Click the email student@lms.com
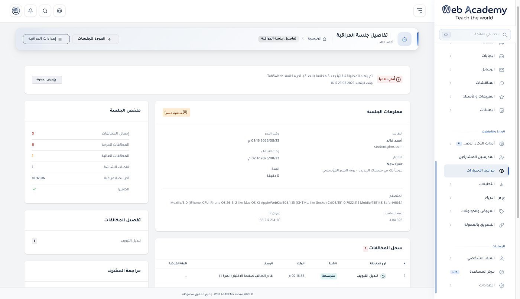The height and width of the screenshot is (299, 520). point(388,147)
